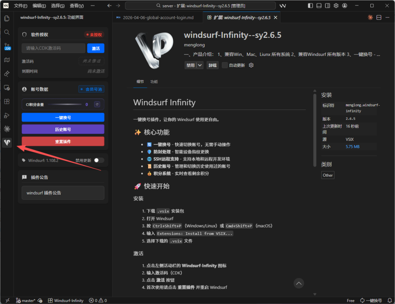Switch to 2026-04-06-global-account-login.md tab

pyautogui.click(x=158, y=17)
